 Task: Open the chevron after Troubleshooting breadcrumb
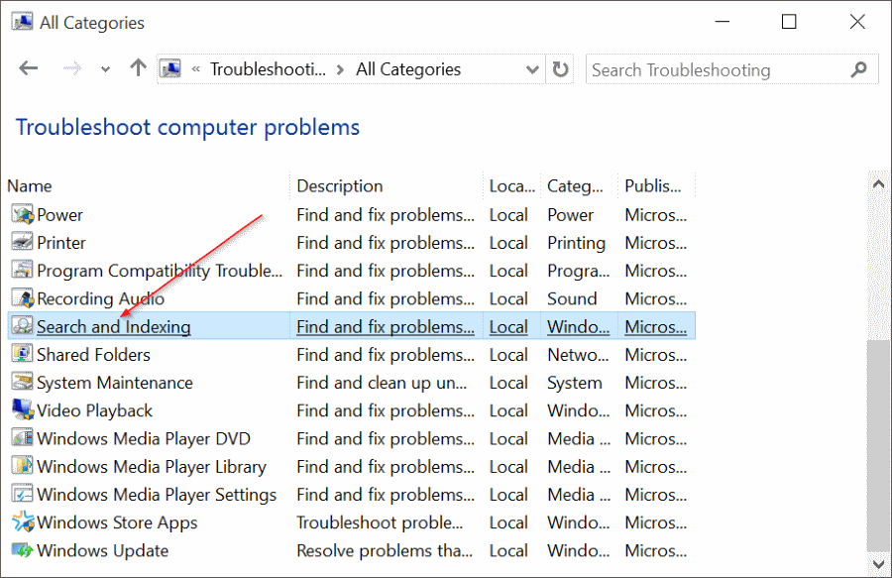[341, 69]
